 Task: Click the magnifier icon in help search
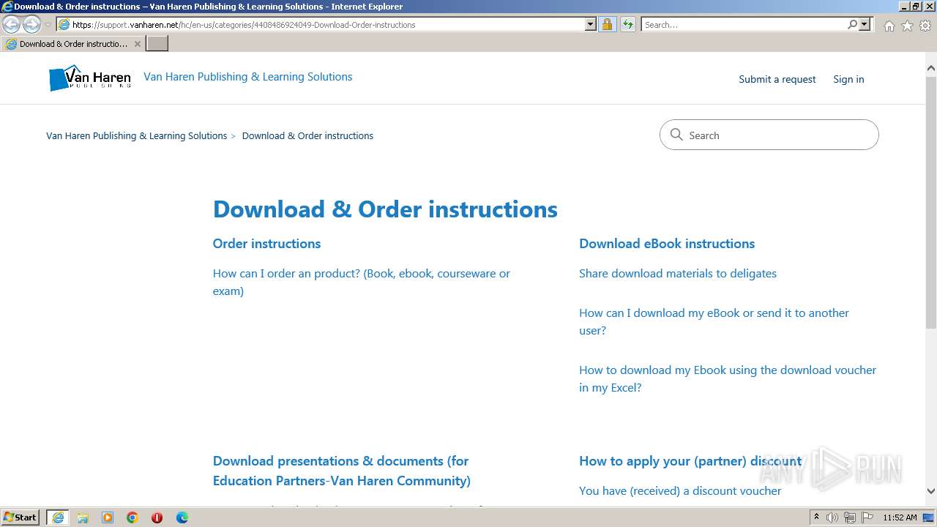(676, 135)
